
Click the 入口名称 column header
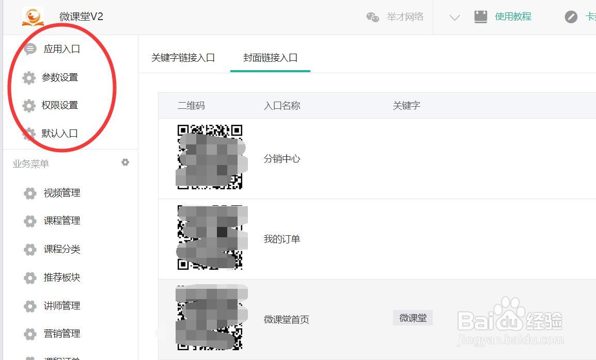pyautogui.click(x=282, y=106)
